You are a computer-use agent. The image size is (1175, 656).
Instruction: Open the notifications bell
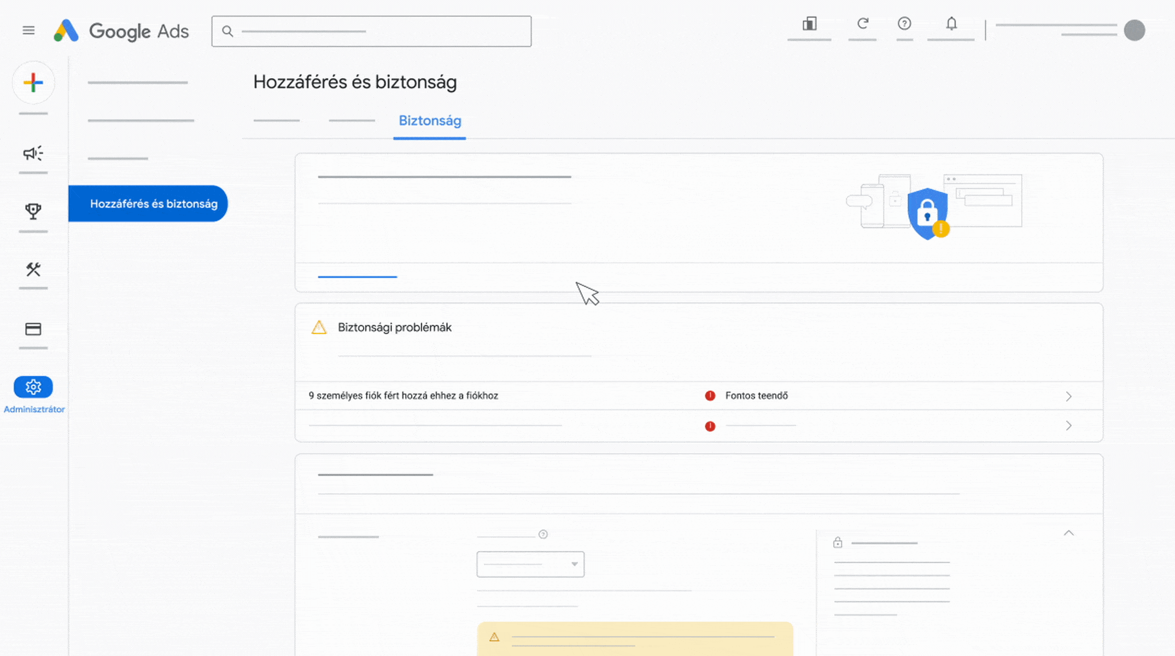click(x=951, y=24)
